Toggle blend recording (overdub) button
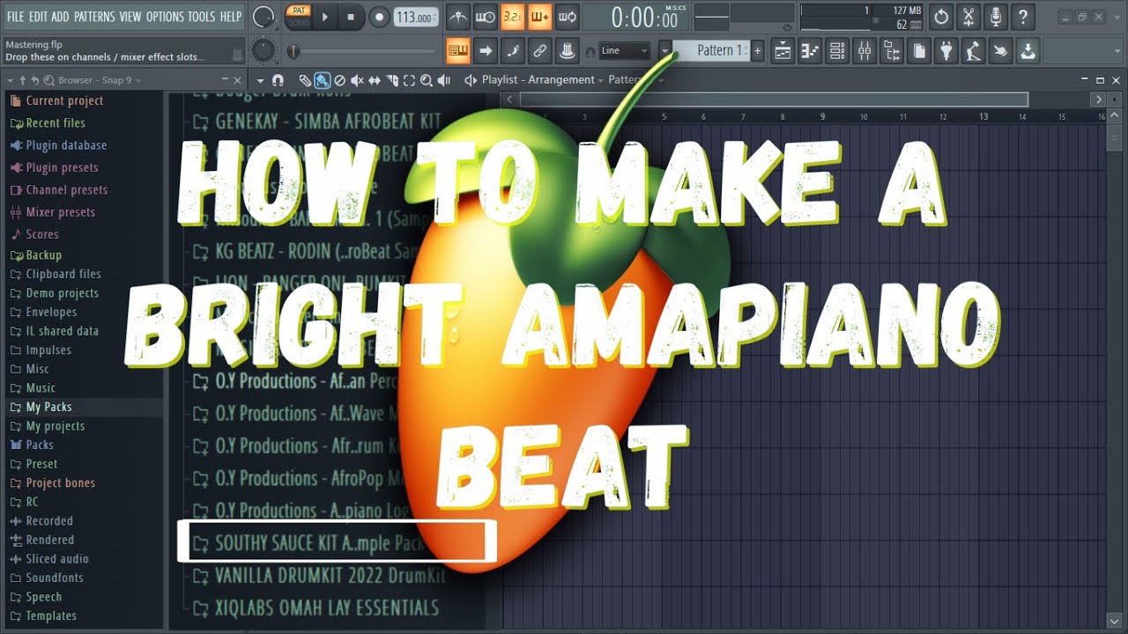 point(539,17)
